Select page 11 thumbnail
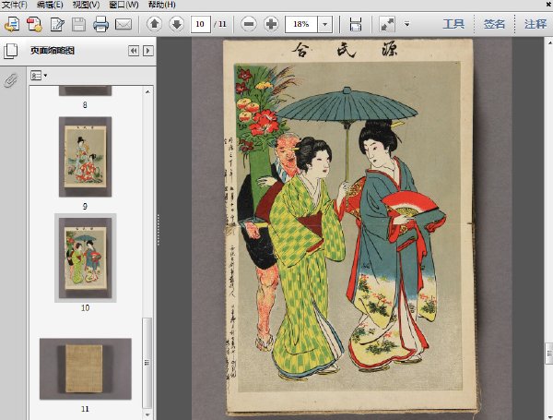The image size is (553, 420). click(x=86, y=369)
